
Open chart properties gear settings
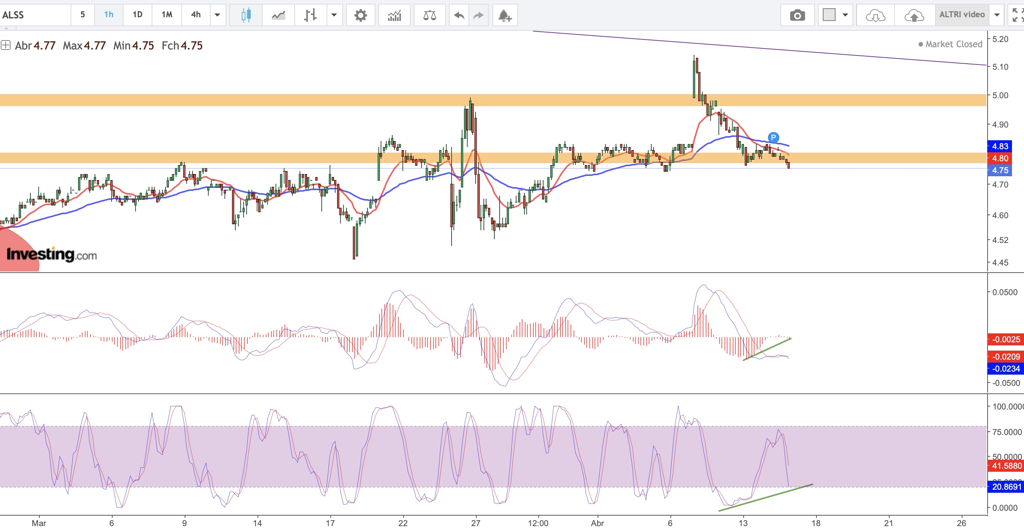(x=360, y=15)
